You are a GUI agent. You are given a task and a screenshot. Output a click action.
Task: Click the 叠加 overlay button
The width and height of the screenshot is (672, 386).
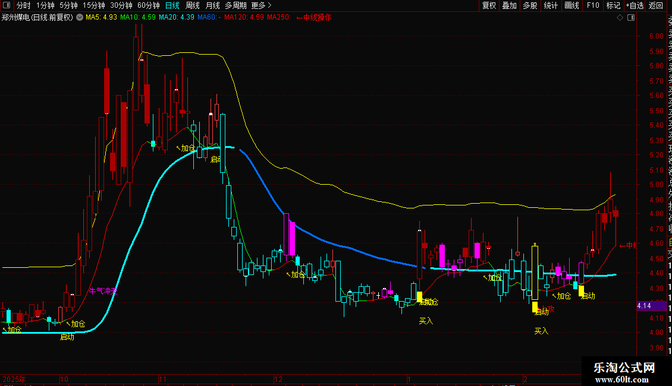tap(510, 5)
